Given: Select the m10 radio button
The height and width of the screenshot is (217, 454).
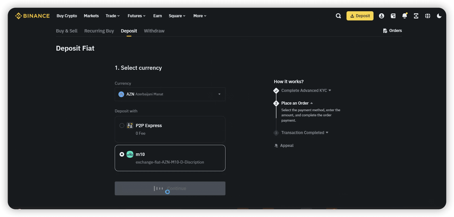Looking at the screenshot, I should (x=122, y=154).
